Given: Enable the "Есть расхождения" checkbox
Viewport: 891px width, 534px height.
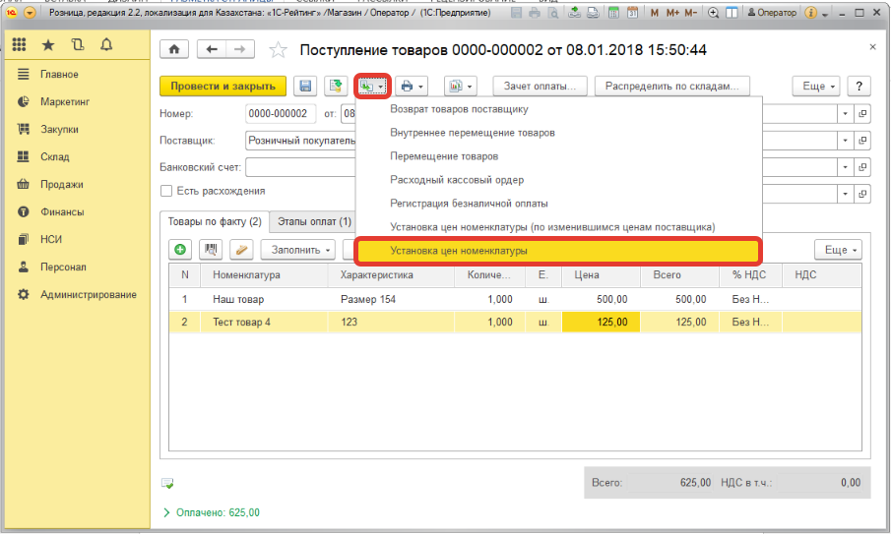Looking at the screenshot, I should [166, 191].
